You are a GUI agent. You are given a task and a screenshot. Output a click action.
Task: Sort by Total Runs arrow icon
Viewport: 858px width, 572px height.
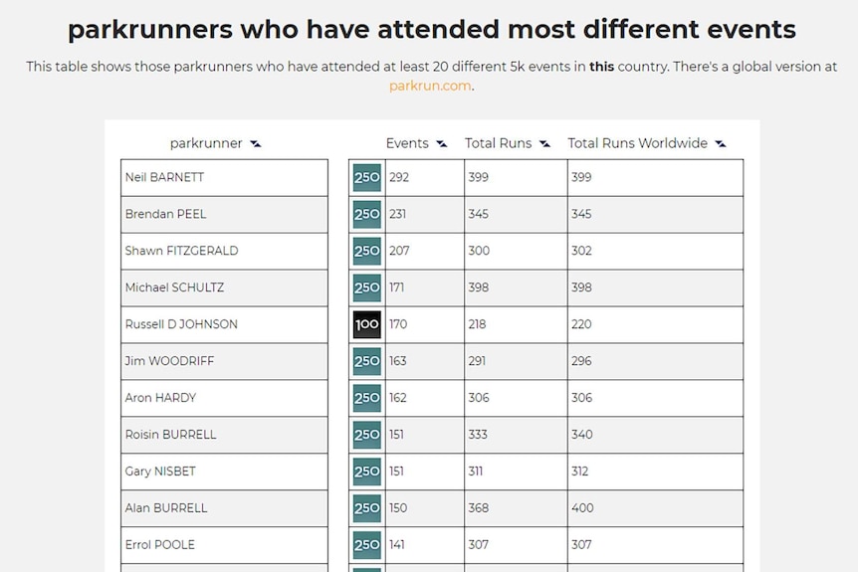pyautogui.click(x=544, y=144)
